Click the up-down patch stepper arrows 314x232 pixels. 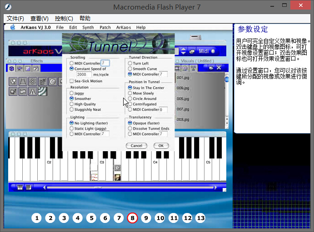[x=183, y=51]
